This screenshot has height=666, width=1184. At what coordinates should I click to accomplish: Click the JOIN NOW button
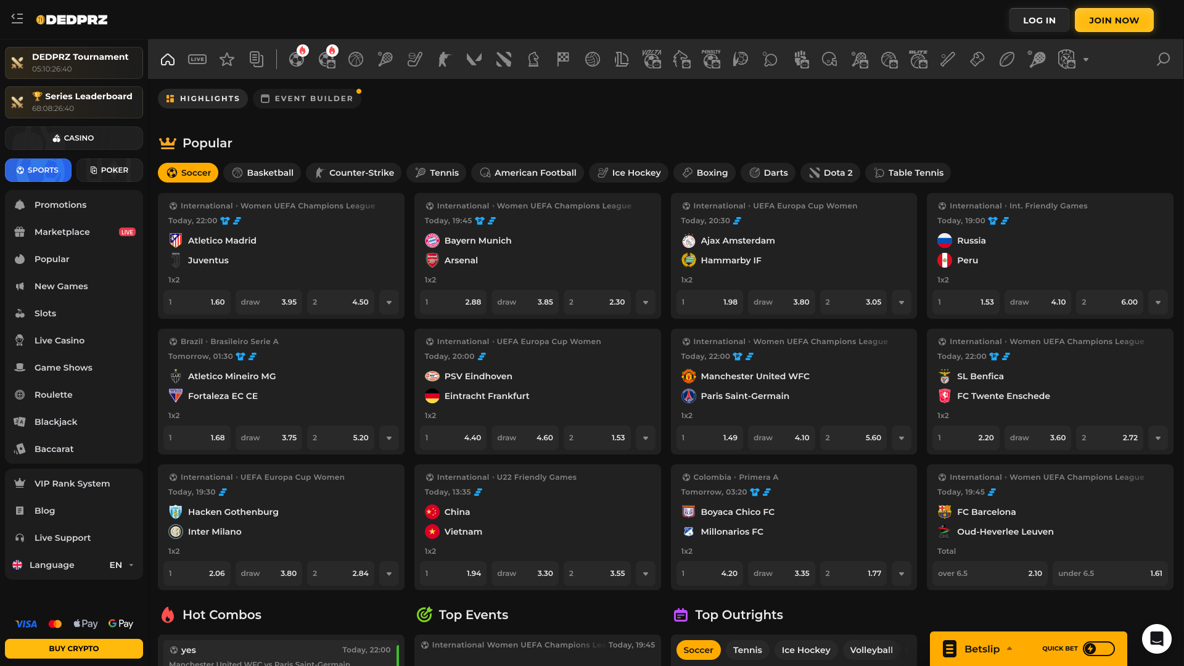pyautogui.click(x=1114, y=20)
